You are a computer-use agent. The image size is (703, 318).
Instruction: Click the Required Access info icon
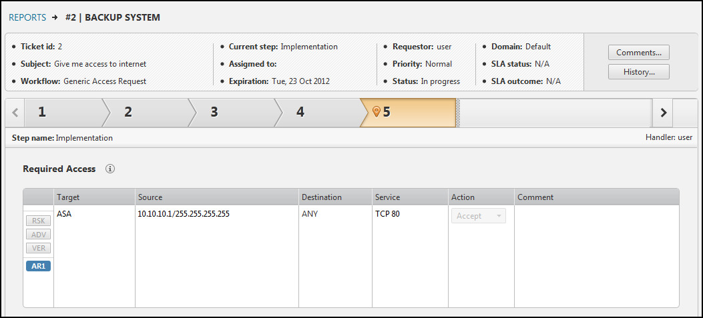(110, 169)
